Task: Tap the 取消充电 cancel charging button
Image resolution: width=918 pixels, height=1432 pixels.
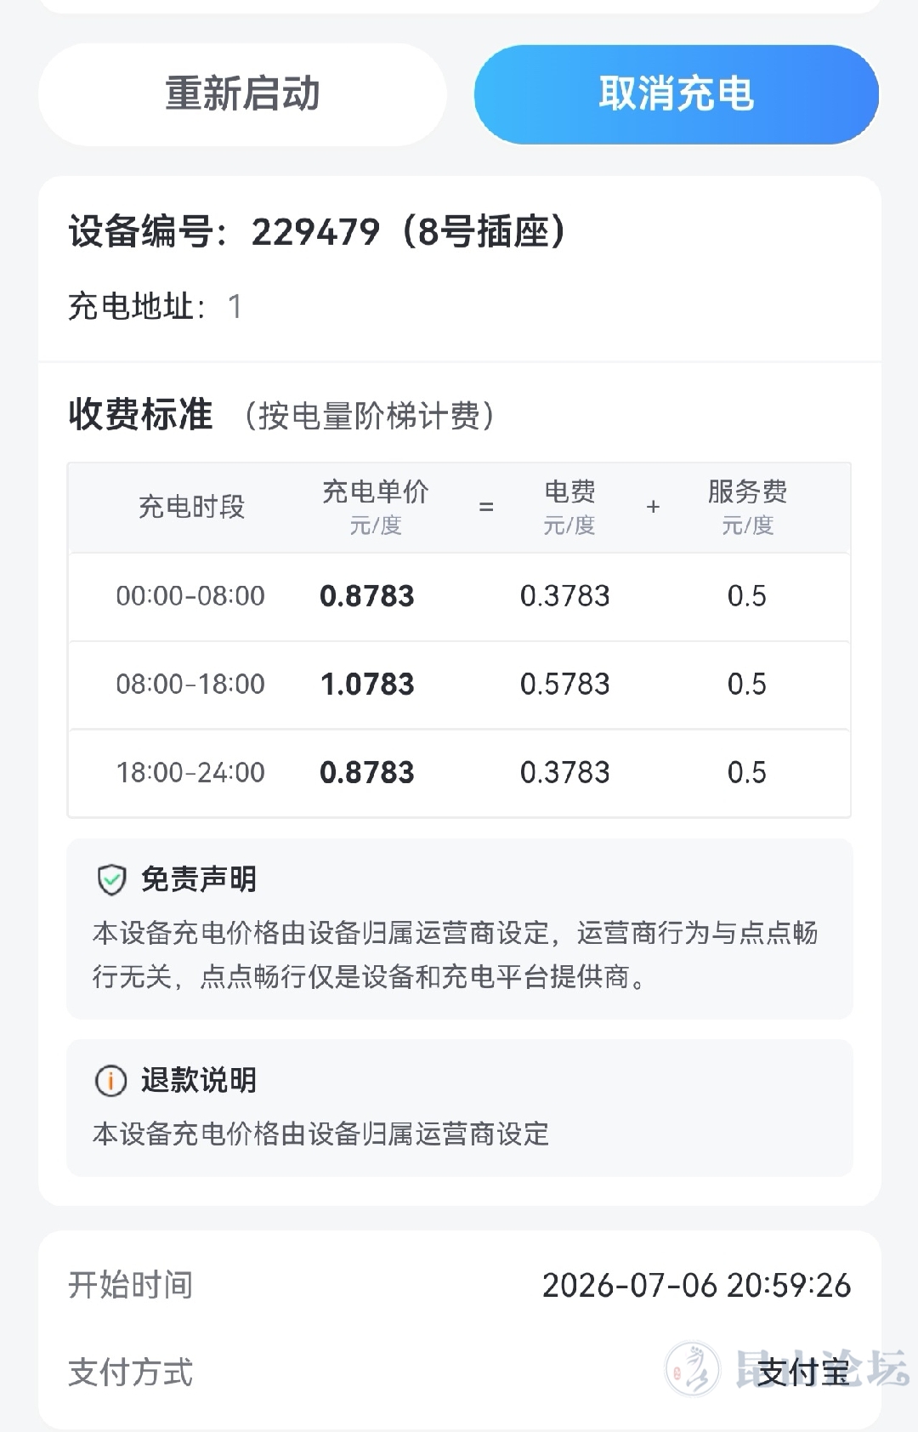Action: (x=677, y=94)
